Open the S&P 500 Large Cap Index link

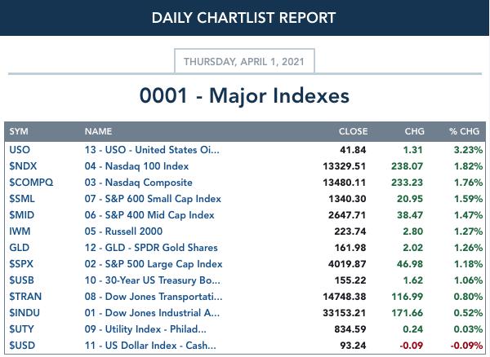(x=154, y=264)
